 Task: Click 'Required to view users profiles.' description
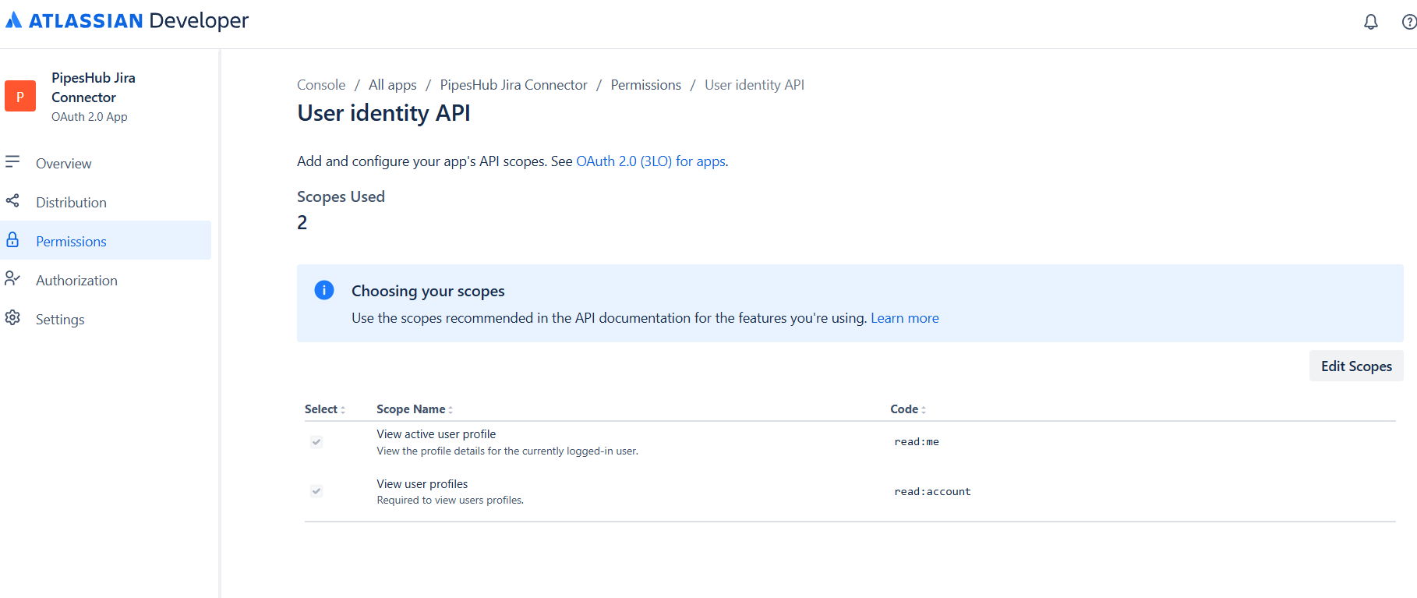click(451, 501)
